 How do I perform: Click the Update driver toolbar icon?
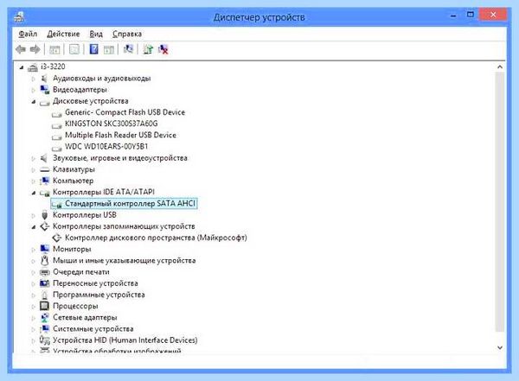(148, 49)
